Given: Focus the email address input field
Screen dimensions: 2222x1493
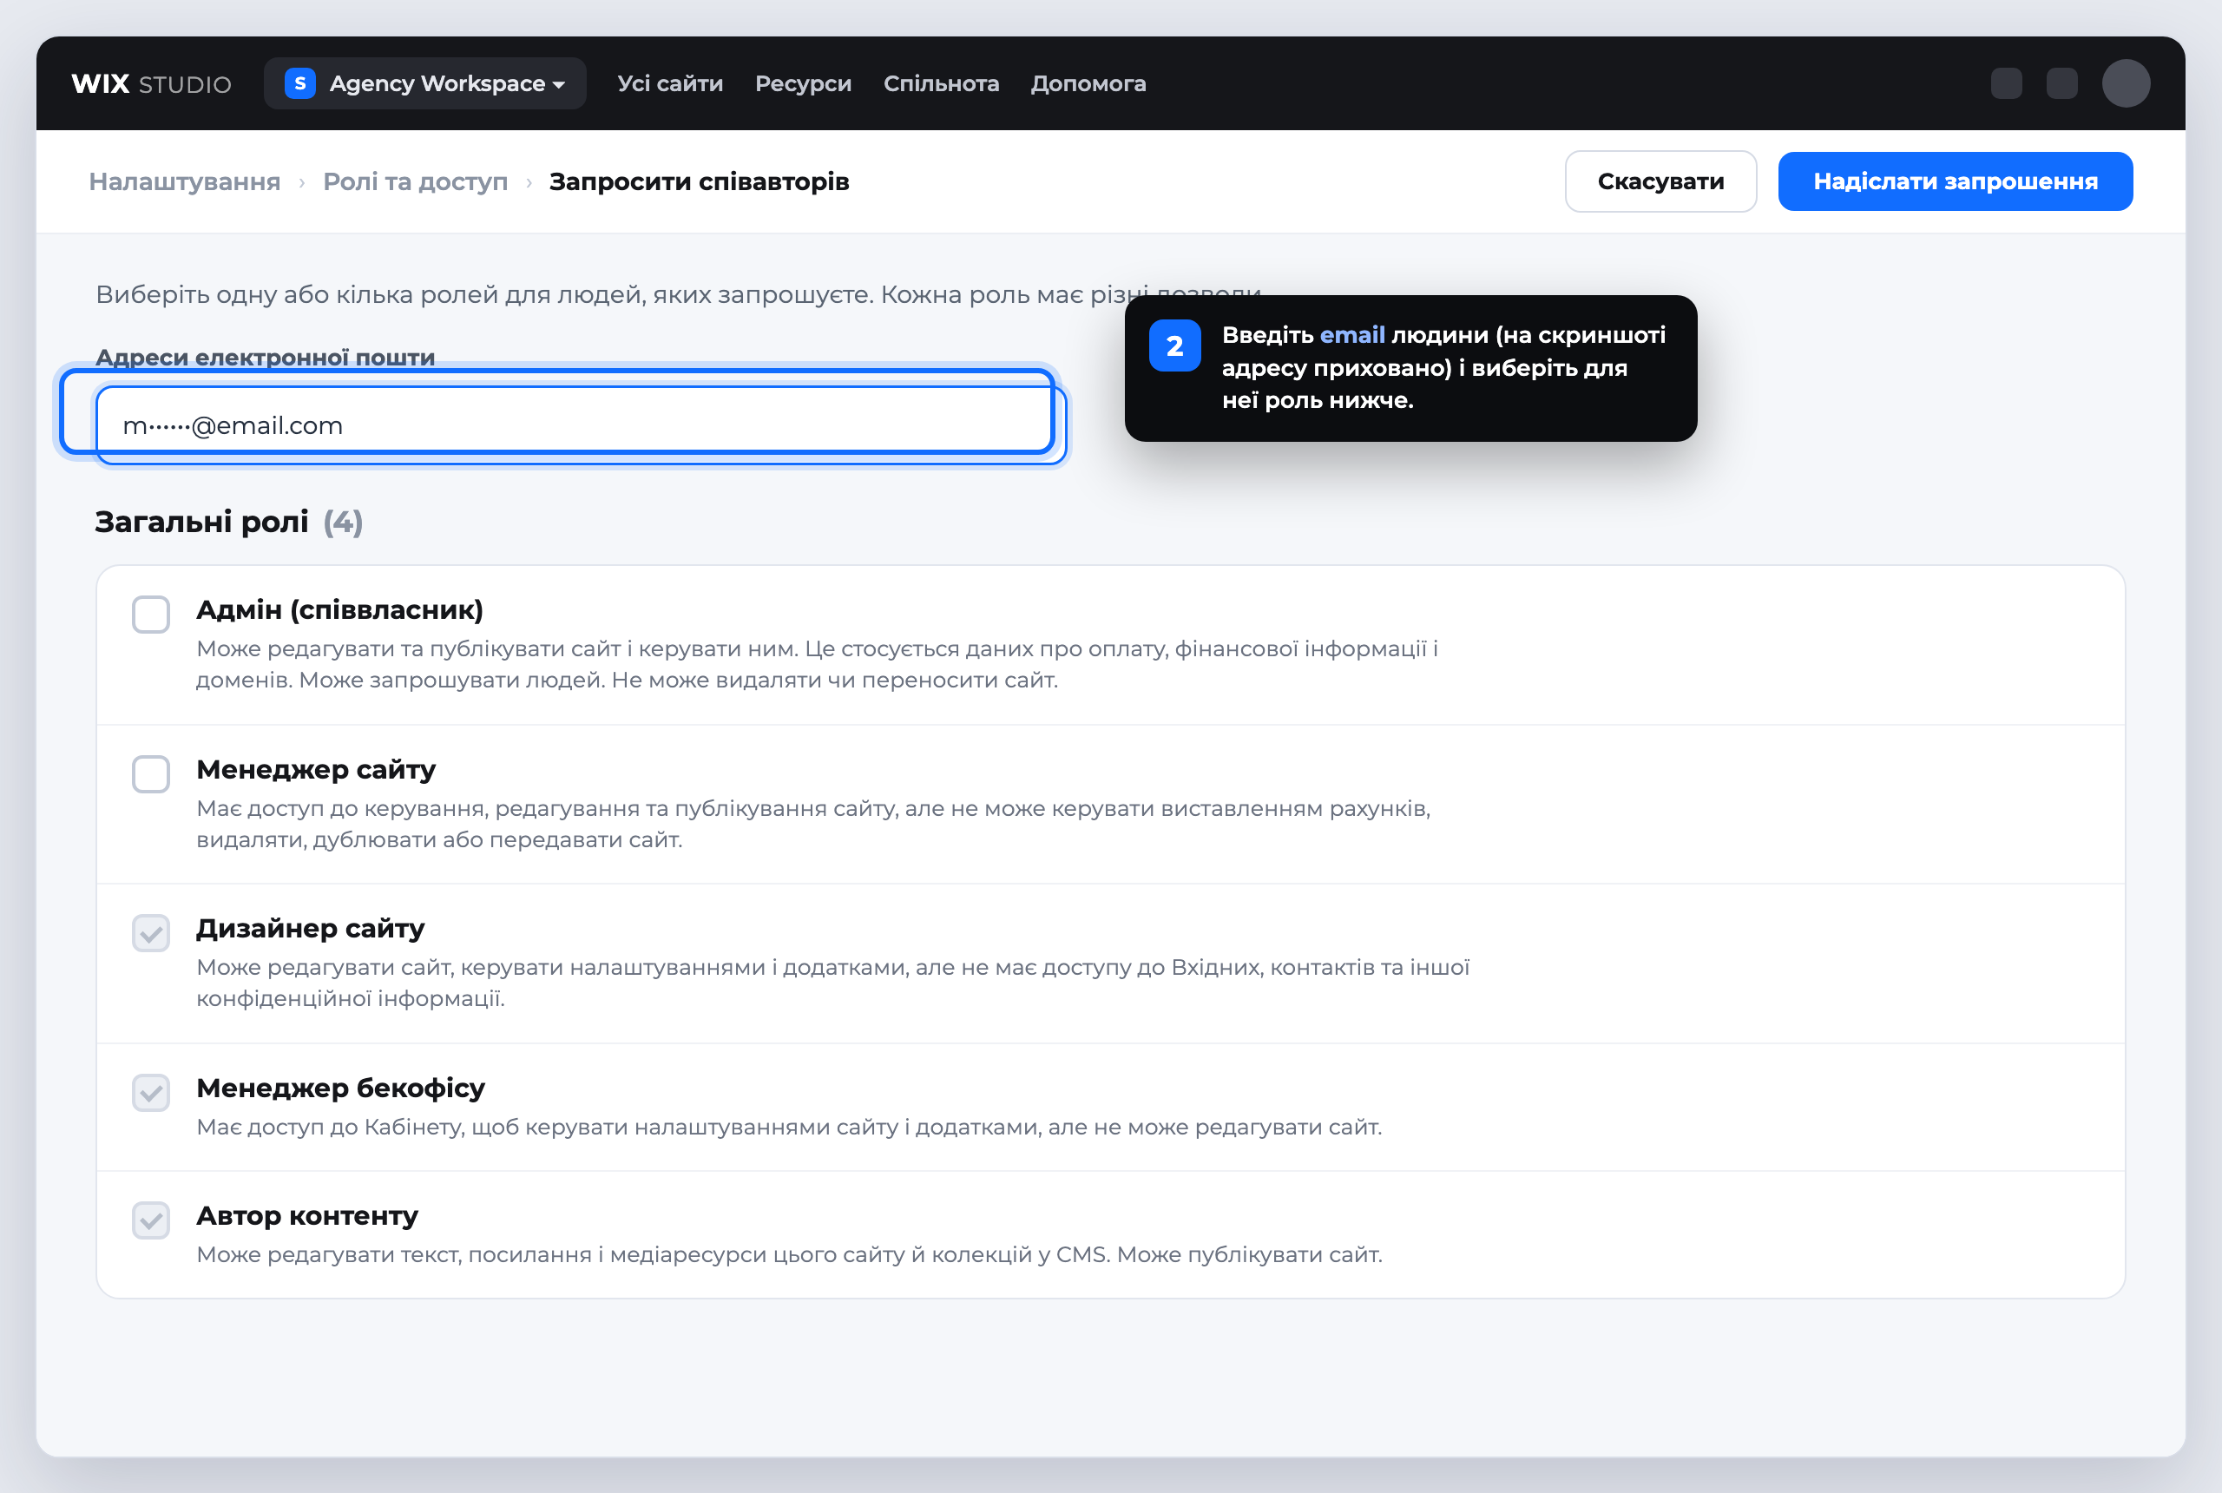Looking at the screenshot, I should [x=581, y=424].
